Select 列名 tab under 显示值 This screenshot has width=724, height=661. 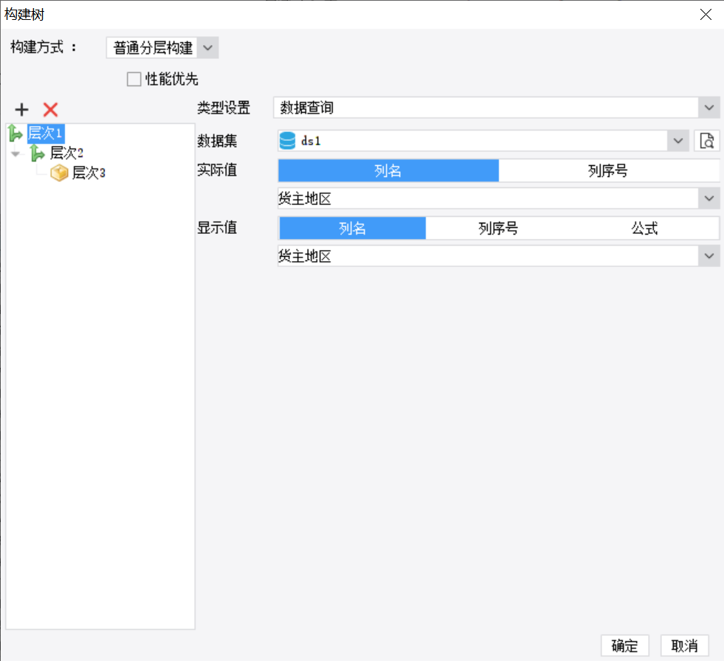(x=352, y=229)
